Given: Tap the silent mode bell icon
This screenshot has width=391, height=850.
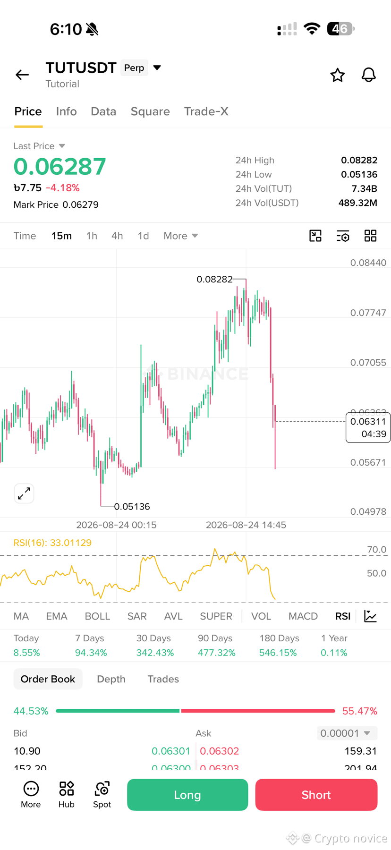Looking at the screenshot, I should [x=93, y=29].
